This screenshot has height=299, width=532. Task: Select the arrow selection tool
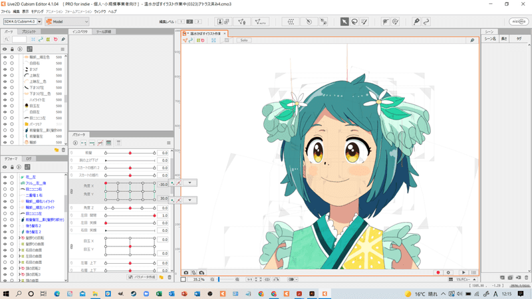pyautogui.click(x=344, y=22)
